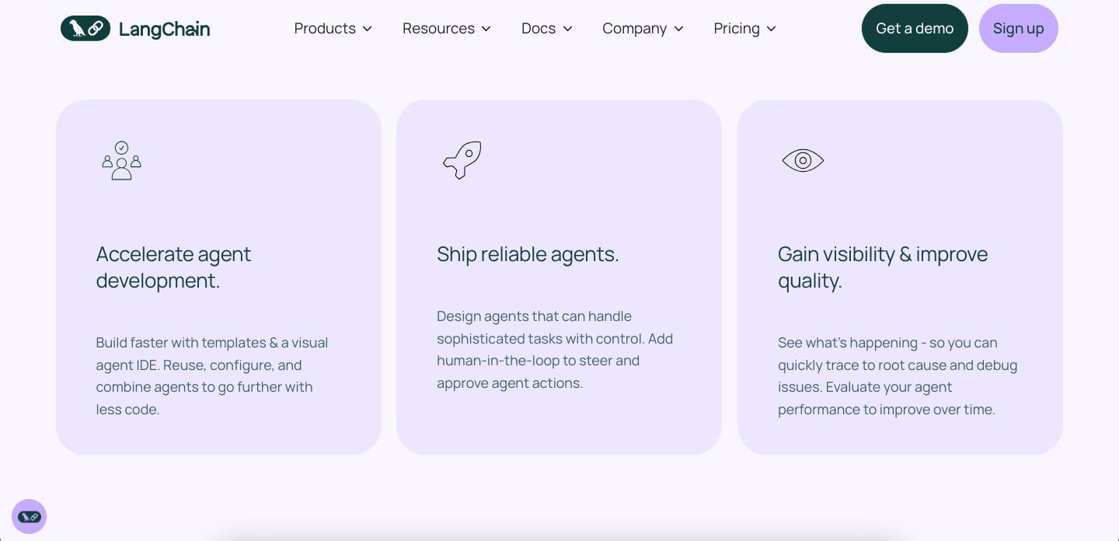
Task: Open the purple floating LangChain chat widget
Action: pyautogui.click(x=30, y=516)
